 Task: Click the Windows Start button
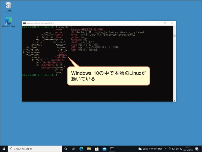tap(4, 148)
